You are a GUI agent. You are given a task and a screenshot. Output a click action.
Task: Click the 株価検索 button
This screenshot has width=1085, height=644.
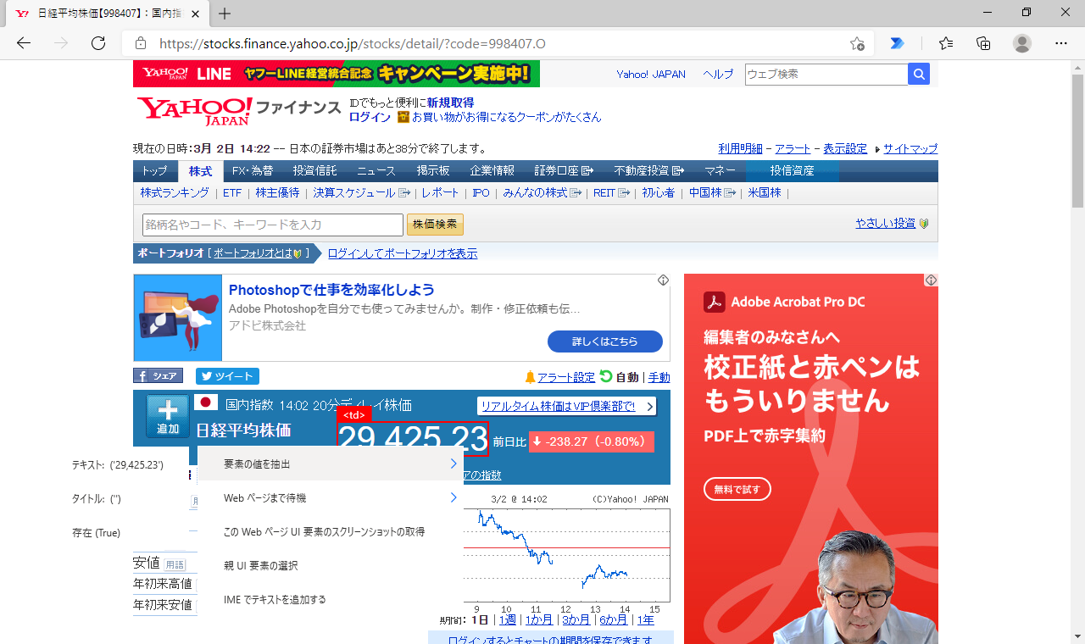pos(435,225)
